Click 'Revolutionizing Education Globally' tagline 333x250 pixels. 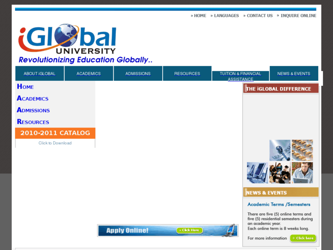tap(85, 60)
